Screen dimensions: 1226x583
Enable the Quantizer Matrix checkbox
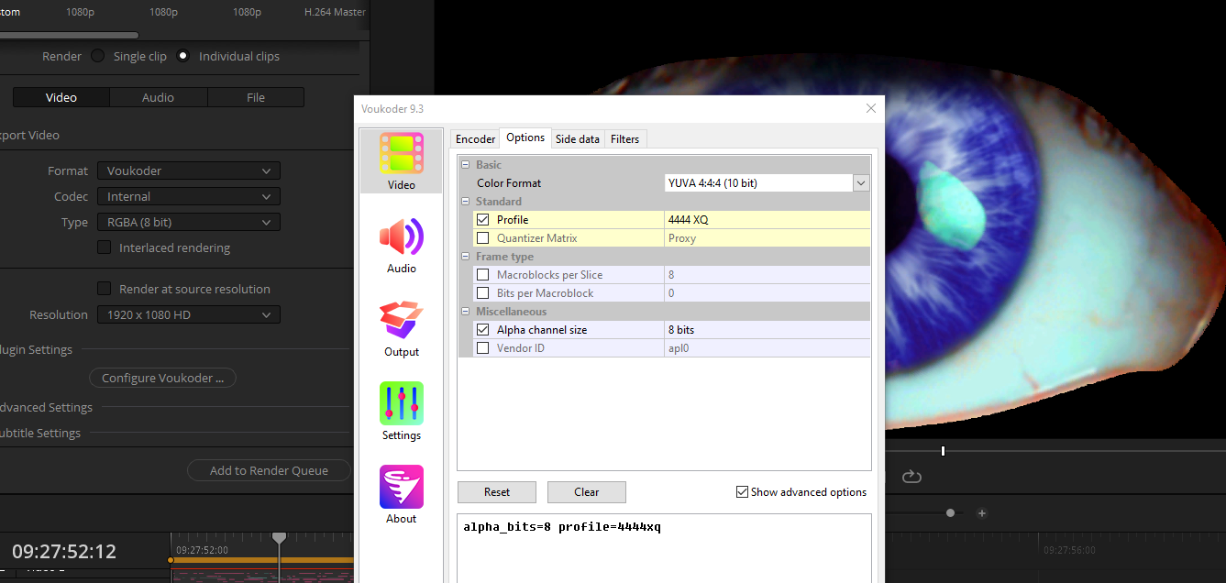[483, 238]
